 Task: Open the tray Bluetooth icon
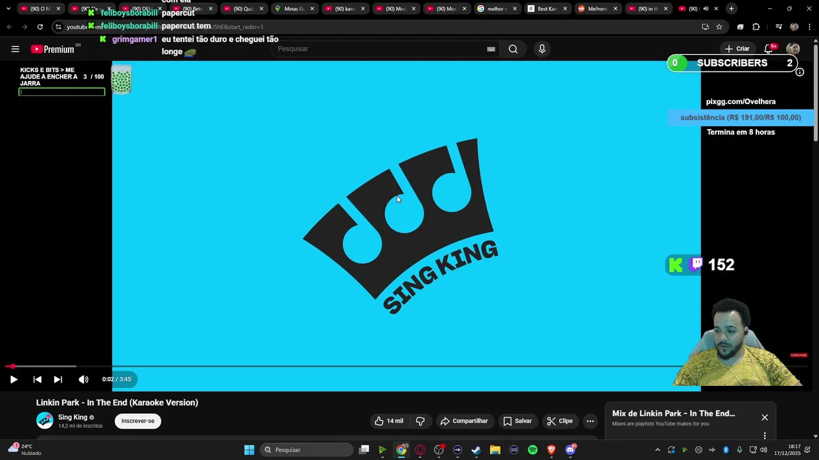tap(726, 450)
